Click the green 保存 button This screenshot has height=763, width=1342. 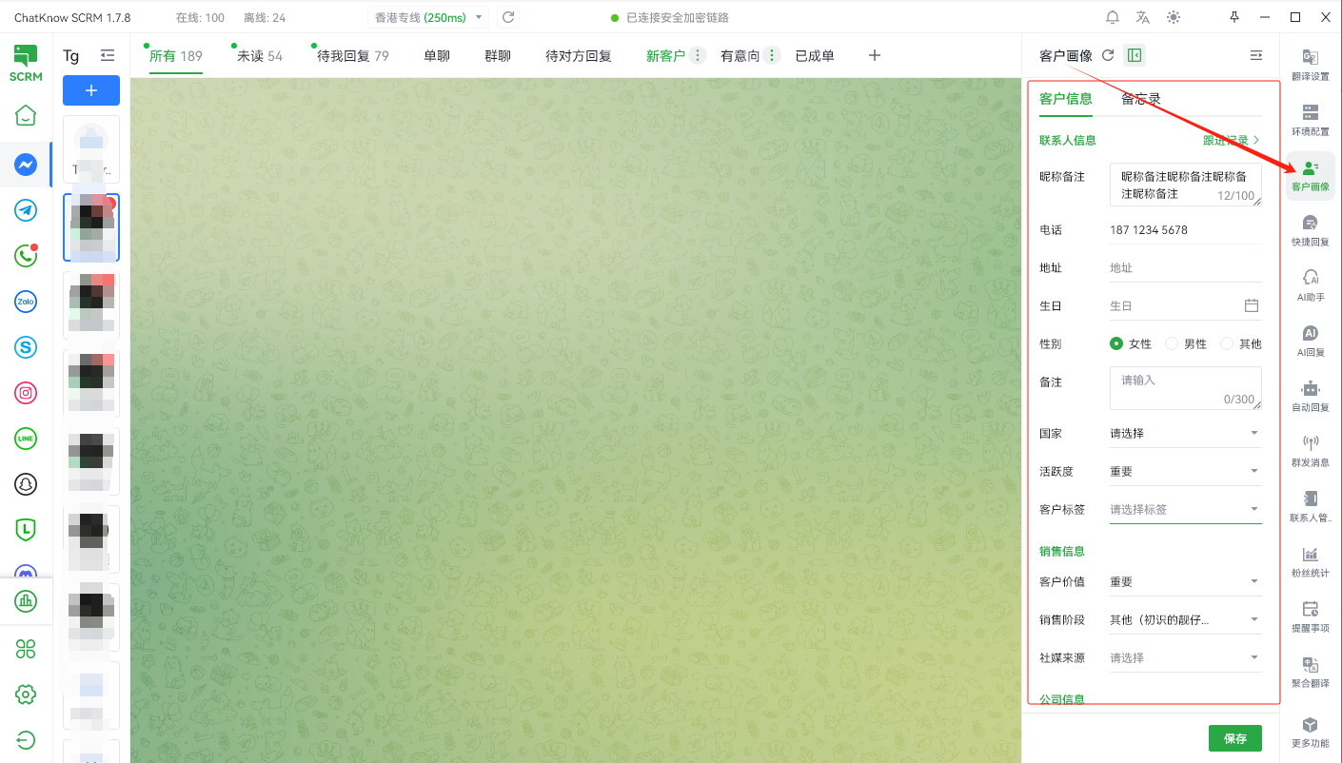click(1234, 738)
